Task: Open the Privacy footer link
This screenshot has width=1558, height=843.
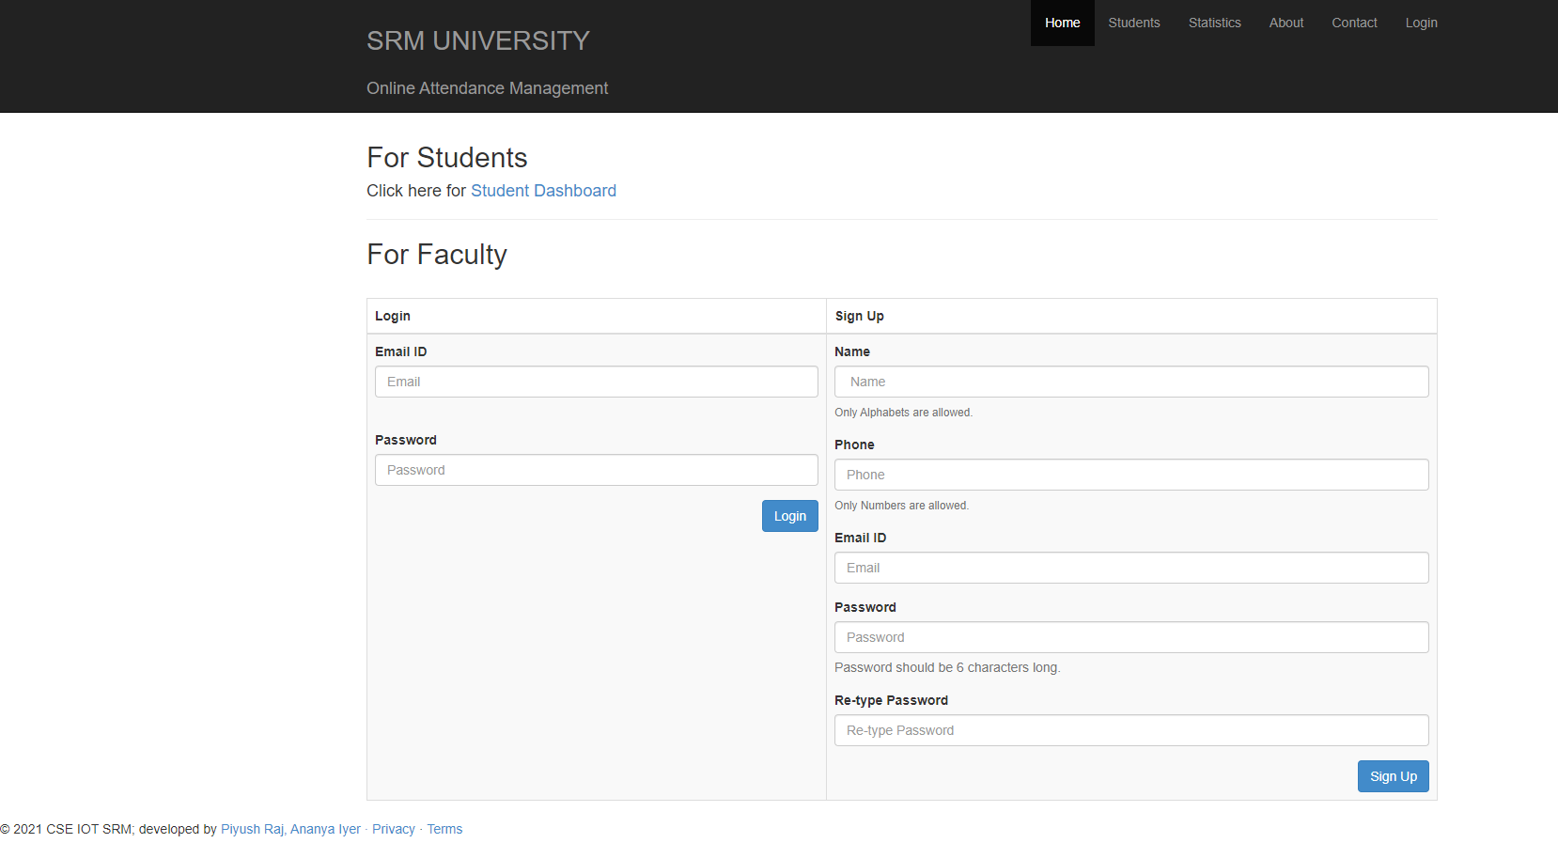Action: coord(394,829)
